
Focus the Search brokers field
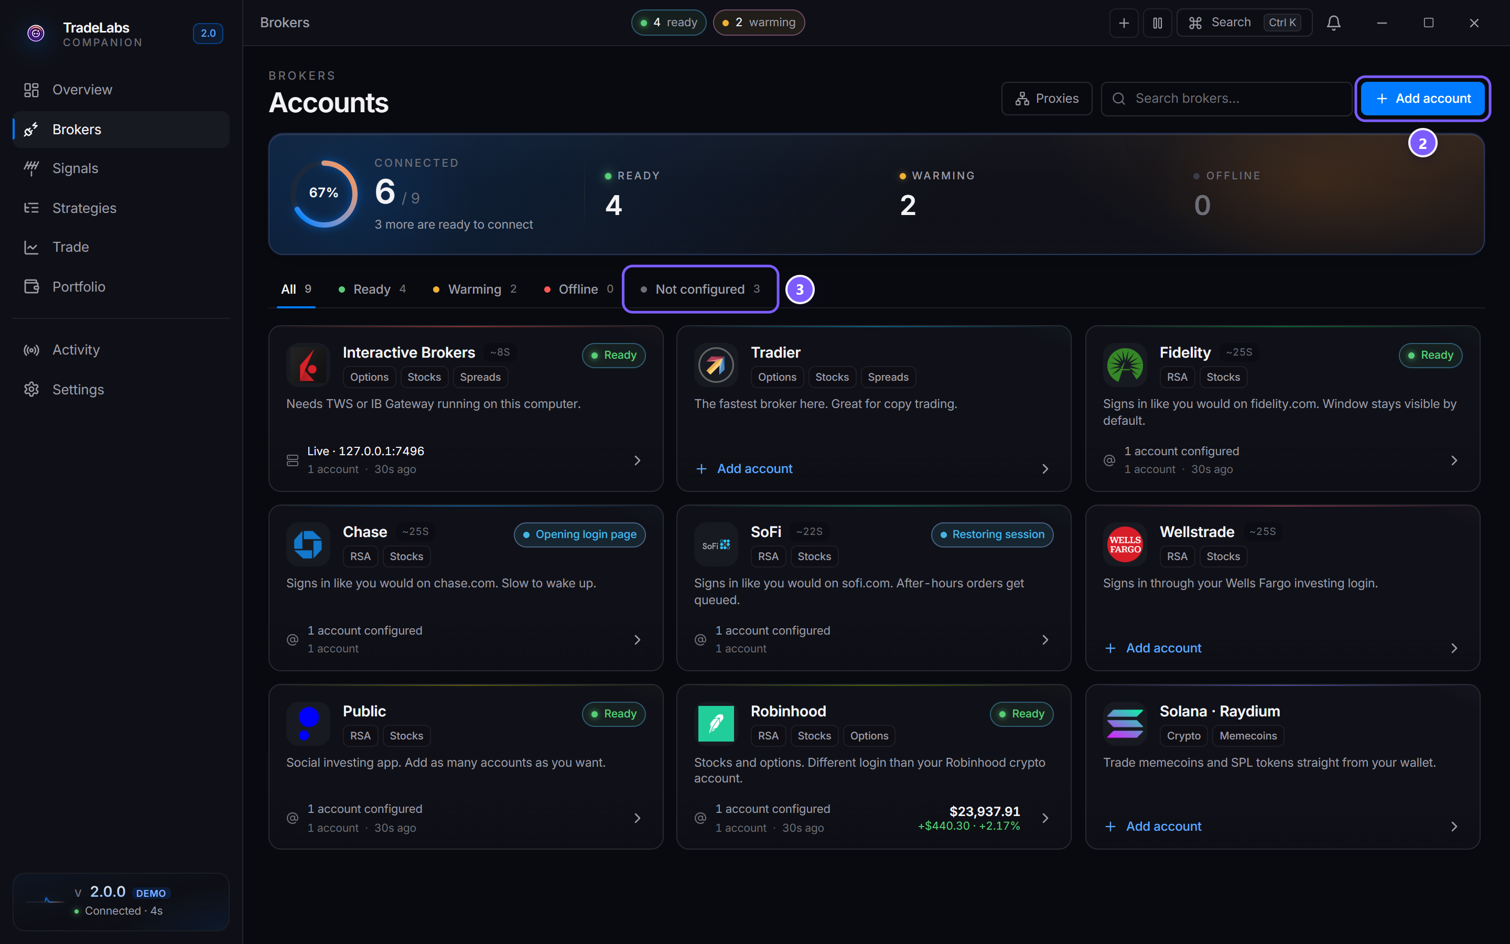[1226, 99]
